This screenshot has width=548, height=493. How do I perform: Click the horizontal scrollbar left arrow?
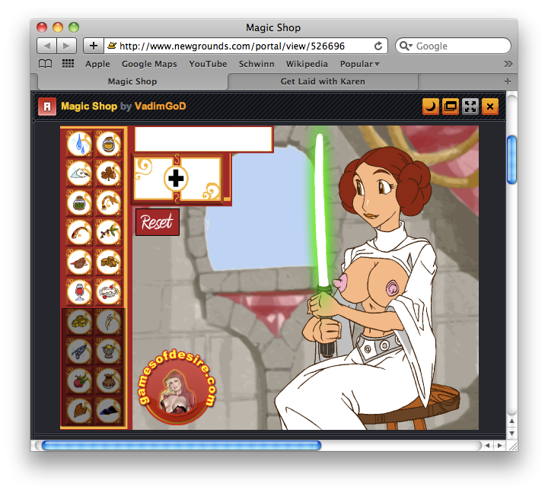(487, 446)
